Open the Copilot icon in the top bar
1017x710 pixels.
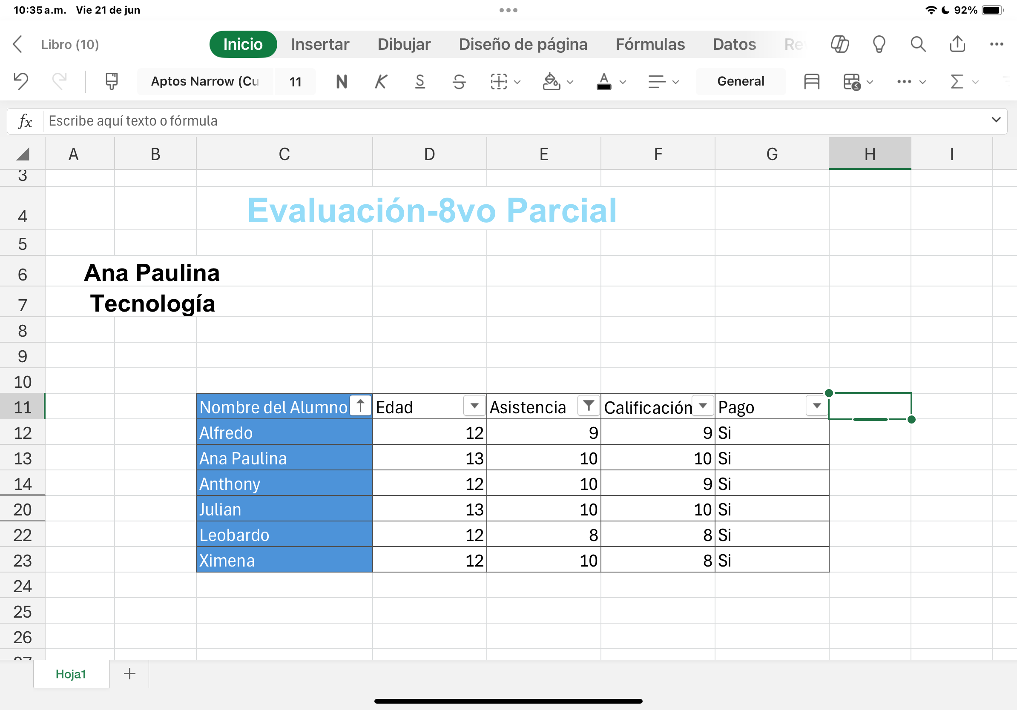click(839, 44)
